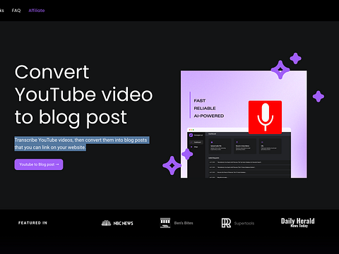Click the highlighted subtitle text about transcribing videos

click(82, 144)
